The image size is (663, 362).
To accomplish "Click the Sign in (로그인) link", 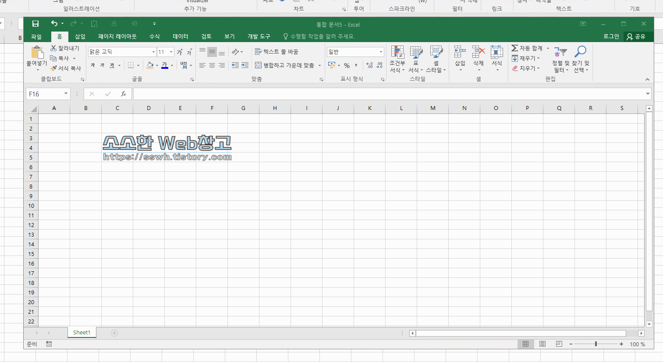I will tap(611, 36).
